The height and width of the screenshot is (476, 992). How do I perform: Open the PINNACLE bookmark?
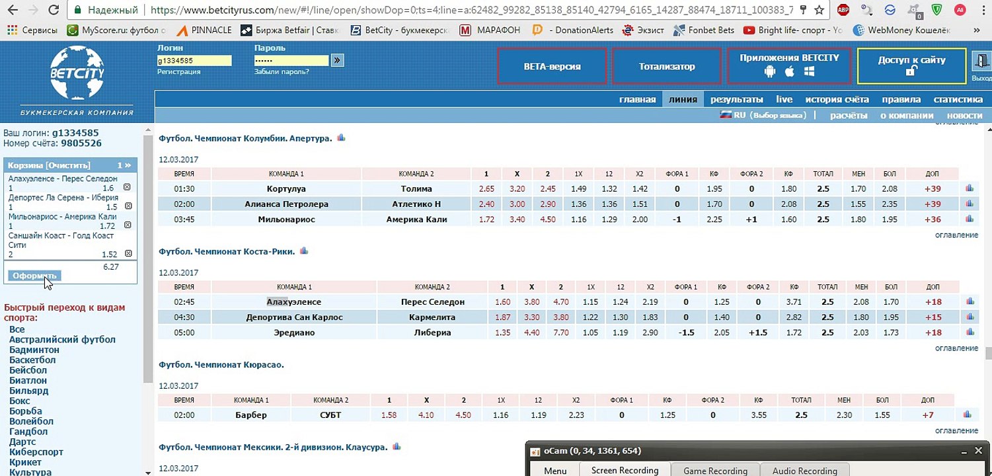pyautogui.click(x=204, y=30)
